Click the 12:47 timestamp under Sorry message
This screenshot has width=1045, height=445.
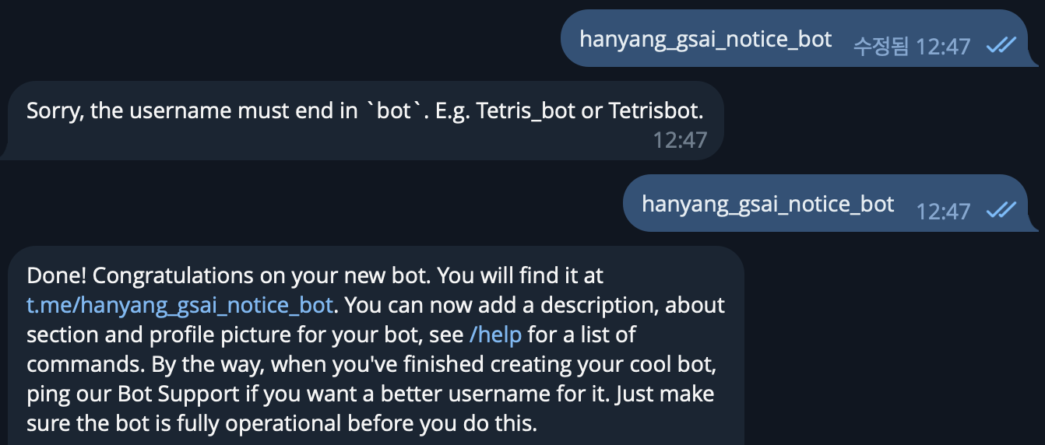click(x=680, y=140)
